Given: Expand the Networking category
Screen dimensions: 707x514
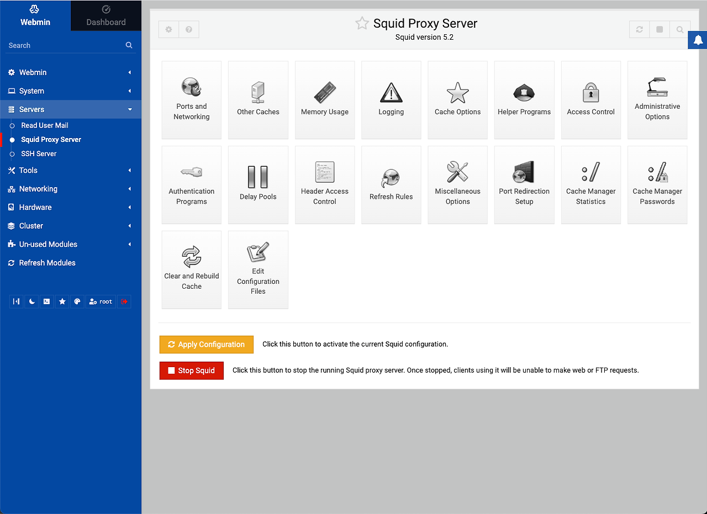Looking at the screenshot, I should coord(71,189).
